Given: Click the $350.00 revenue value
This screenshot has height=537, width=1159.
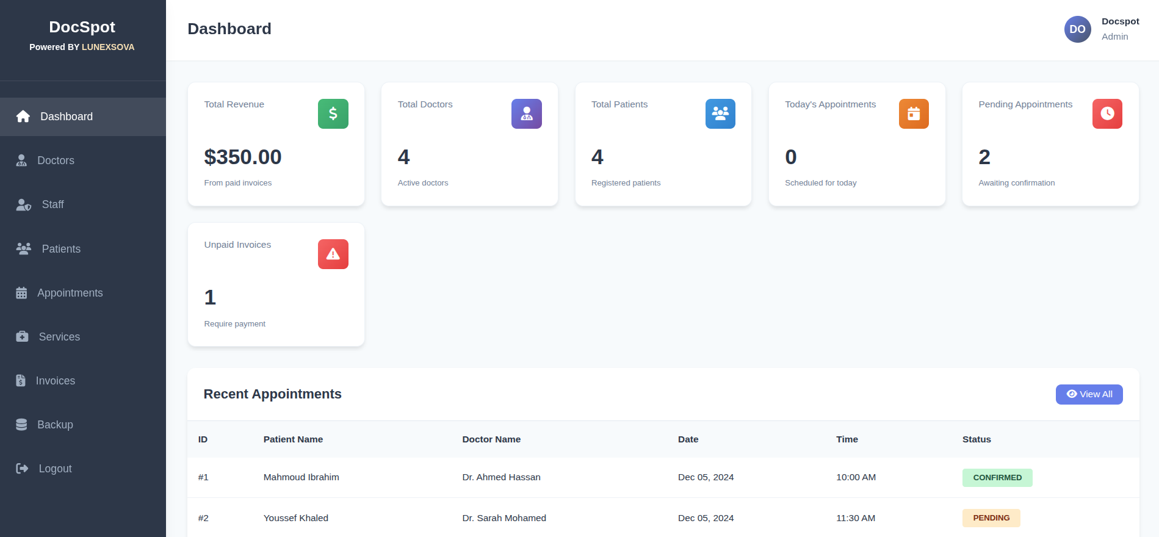Looking at the screenshot, I should [243, 157].
